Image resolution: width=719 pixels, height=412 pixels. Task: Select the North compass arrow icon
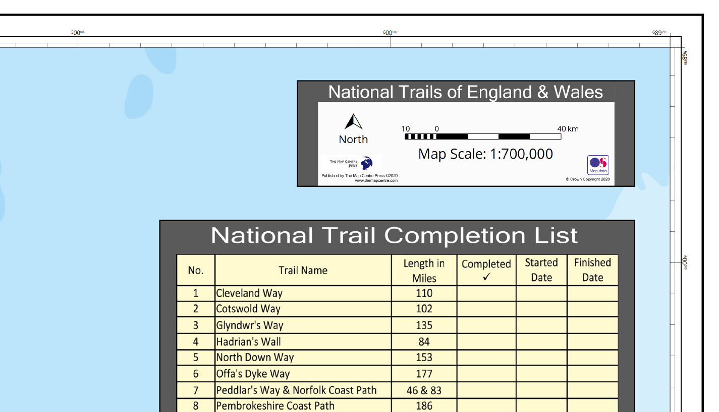click(x=353, y=121)
